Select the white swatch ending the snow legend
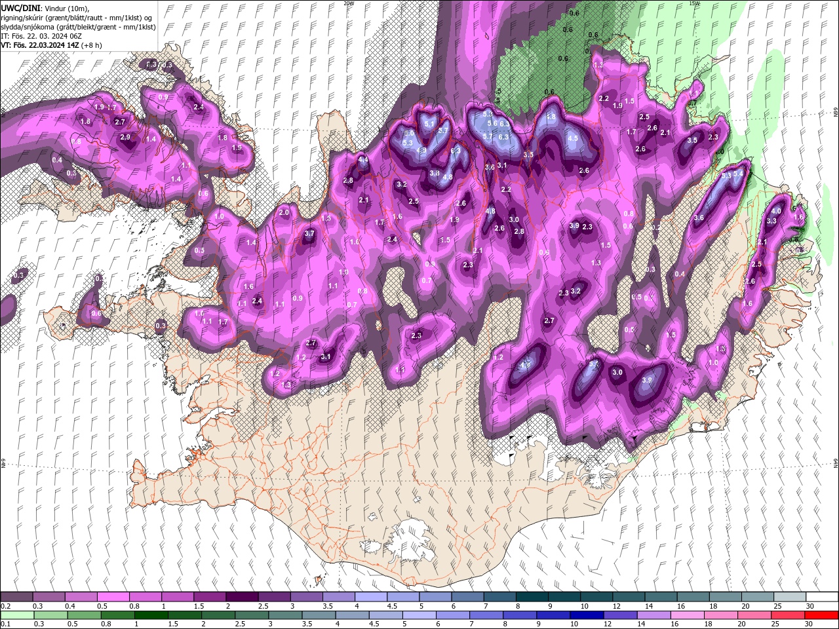The height and width of the screenshot is (629, 839). pos(822,597)
